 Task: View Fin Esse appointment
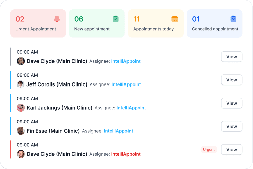232,126
